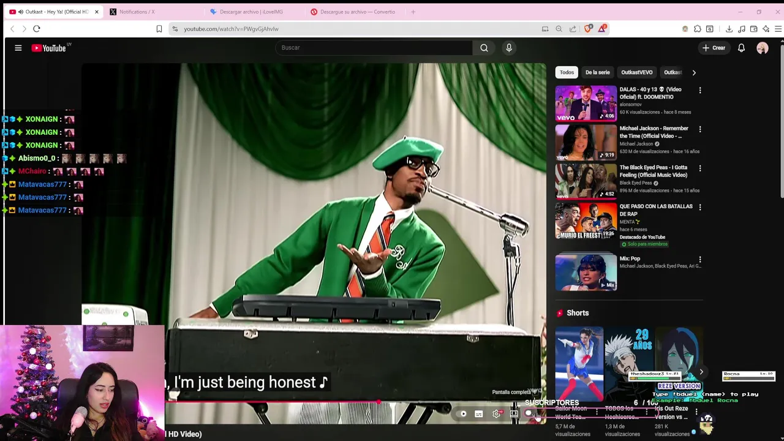Open the browser downloads arrow
This screenshot has width=784, height=441.
tap(729, 29)
